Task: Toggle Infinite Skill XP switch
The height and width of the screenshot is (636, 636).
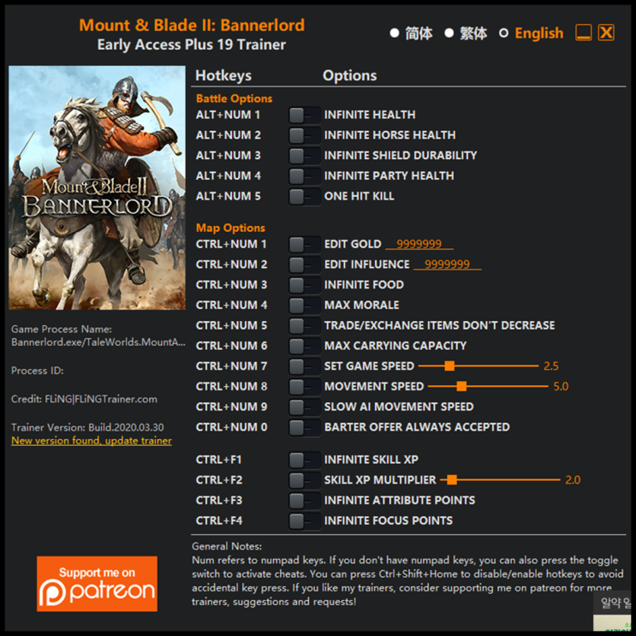Action: [x=304, y=460]
